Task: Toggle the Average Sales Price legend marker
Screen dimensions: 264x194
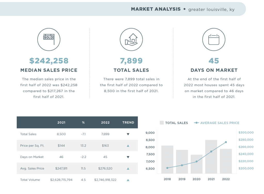Action: [x=196, y=123]
